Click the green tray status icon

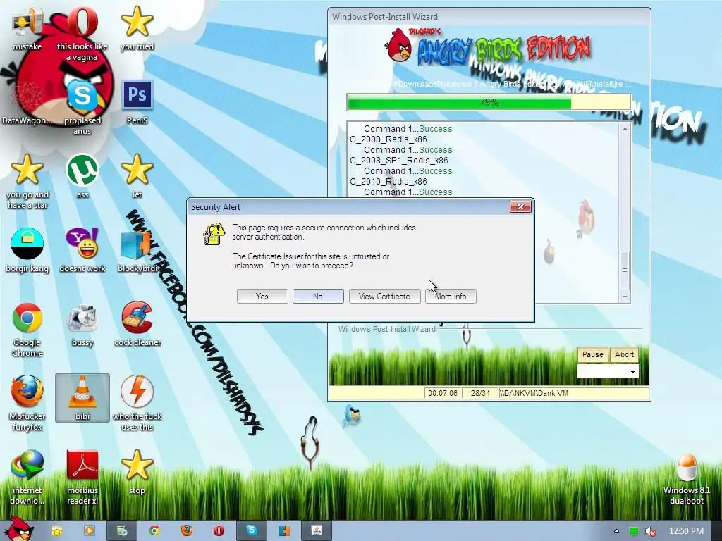pyautogui.click(x=634, y=531)
